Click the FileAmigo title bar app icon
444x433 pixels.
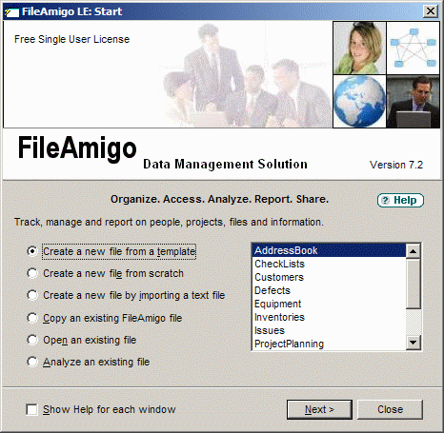11,11
